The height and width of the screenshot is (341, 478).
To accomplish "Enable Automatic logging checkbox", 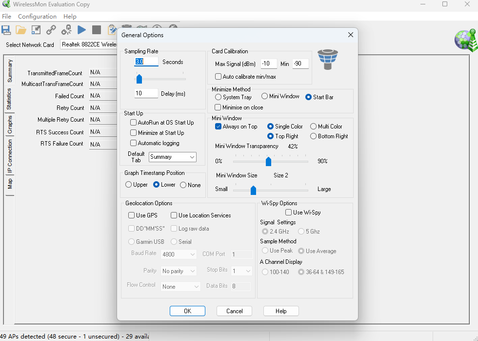I will click(133, 143).
